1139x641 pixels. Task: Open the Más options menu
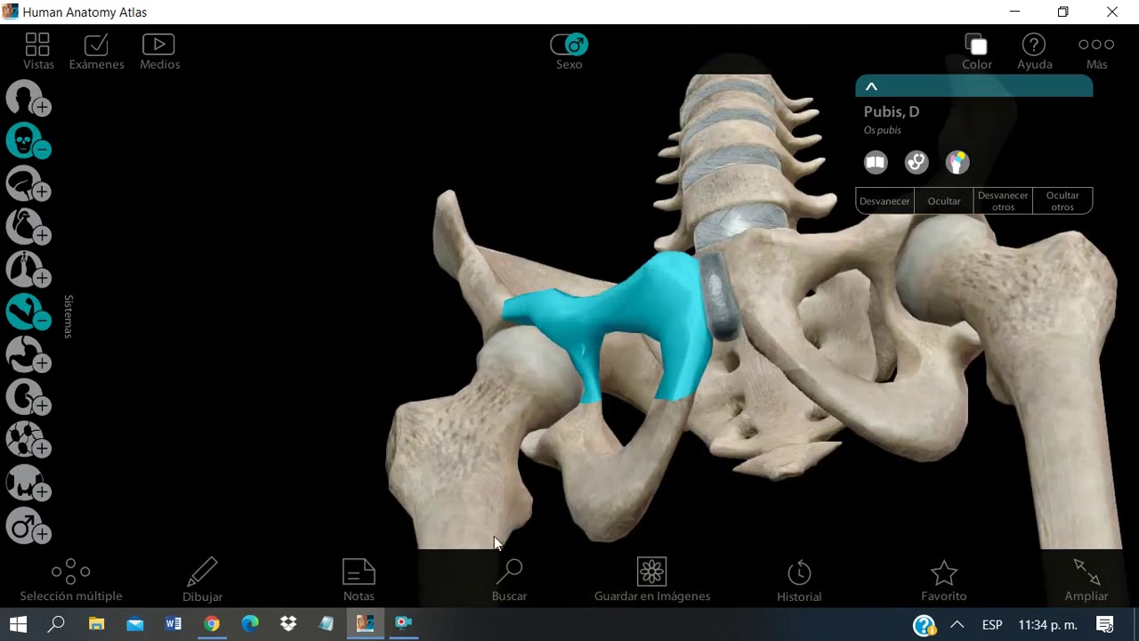(1096, 51)
